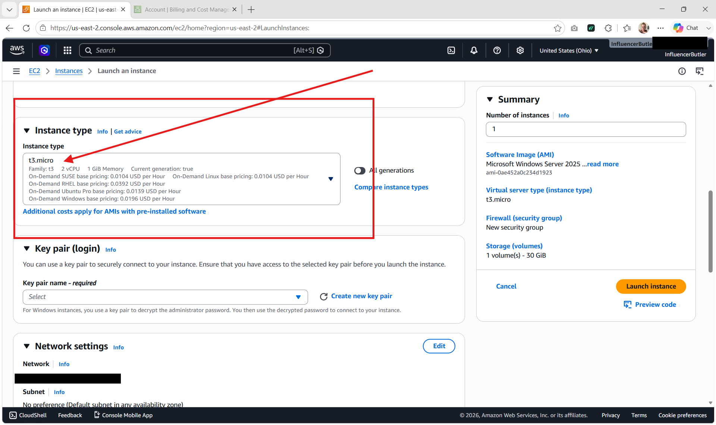Go to EC2 breadcrumb
Viewport: 716px width, 425px height.
(34, 71)
